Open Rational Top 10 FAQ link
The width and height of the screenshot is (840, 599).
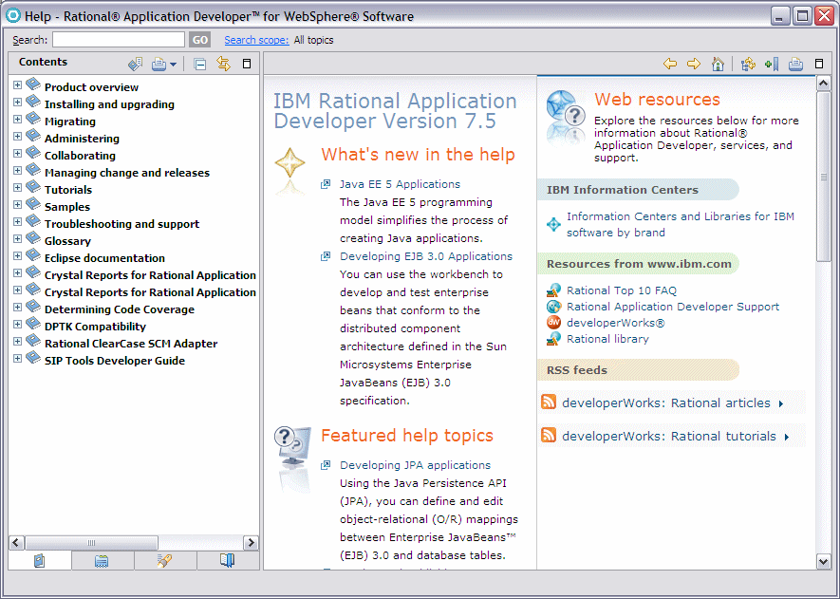pos(622,290)
